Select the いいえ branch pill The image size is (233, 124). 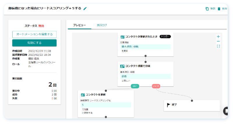point(156,86)
